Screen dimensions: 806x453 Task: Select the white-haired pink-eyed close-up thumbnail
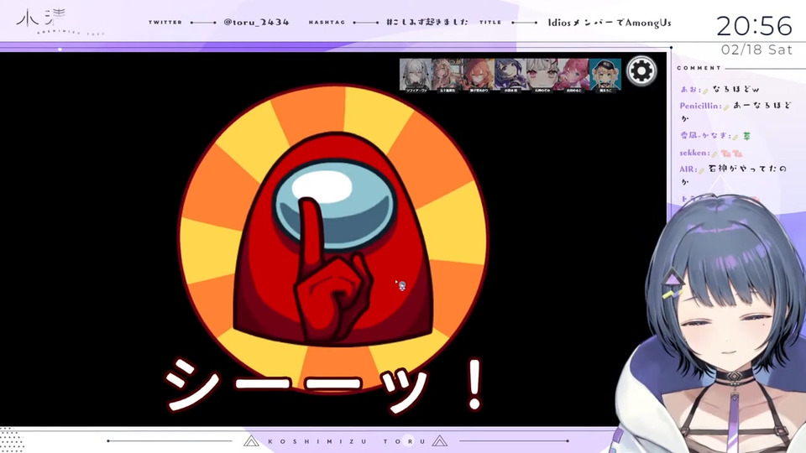542,75
